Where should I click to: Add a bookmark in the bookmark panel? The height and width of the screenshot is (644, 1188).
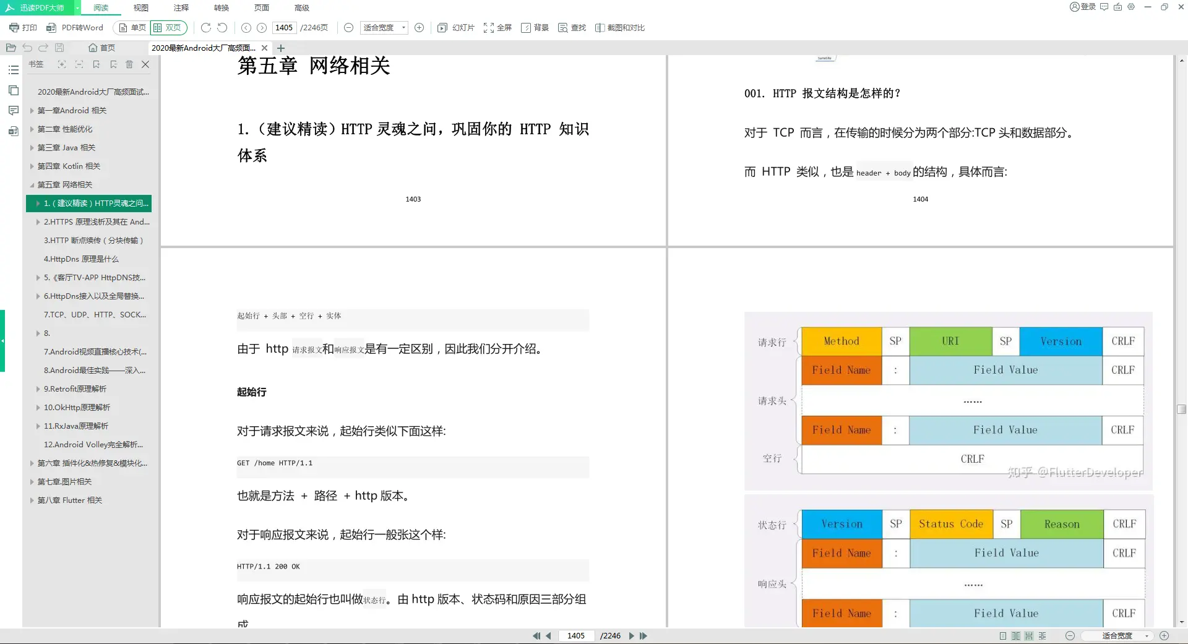pos(96,64)
